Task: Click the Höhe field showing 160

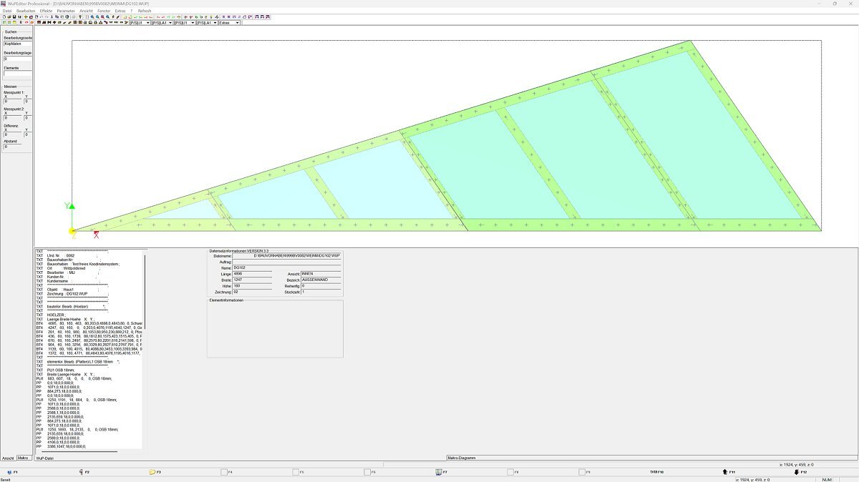Action: click(252, 286)
